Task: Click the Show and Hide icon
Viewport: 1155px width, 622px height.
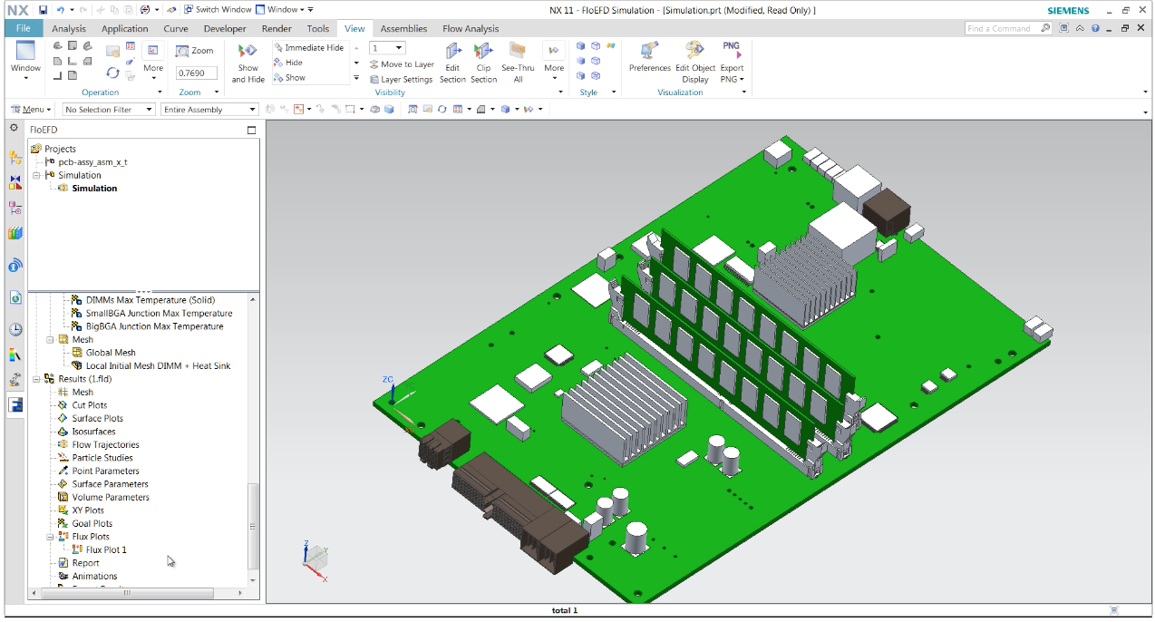Action: point(247,52)
